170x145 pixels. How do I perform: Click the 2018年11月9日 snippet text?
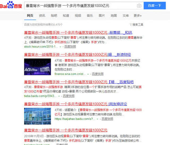tap(83, 138)
